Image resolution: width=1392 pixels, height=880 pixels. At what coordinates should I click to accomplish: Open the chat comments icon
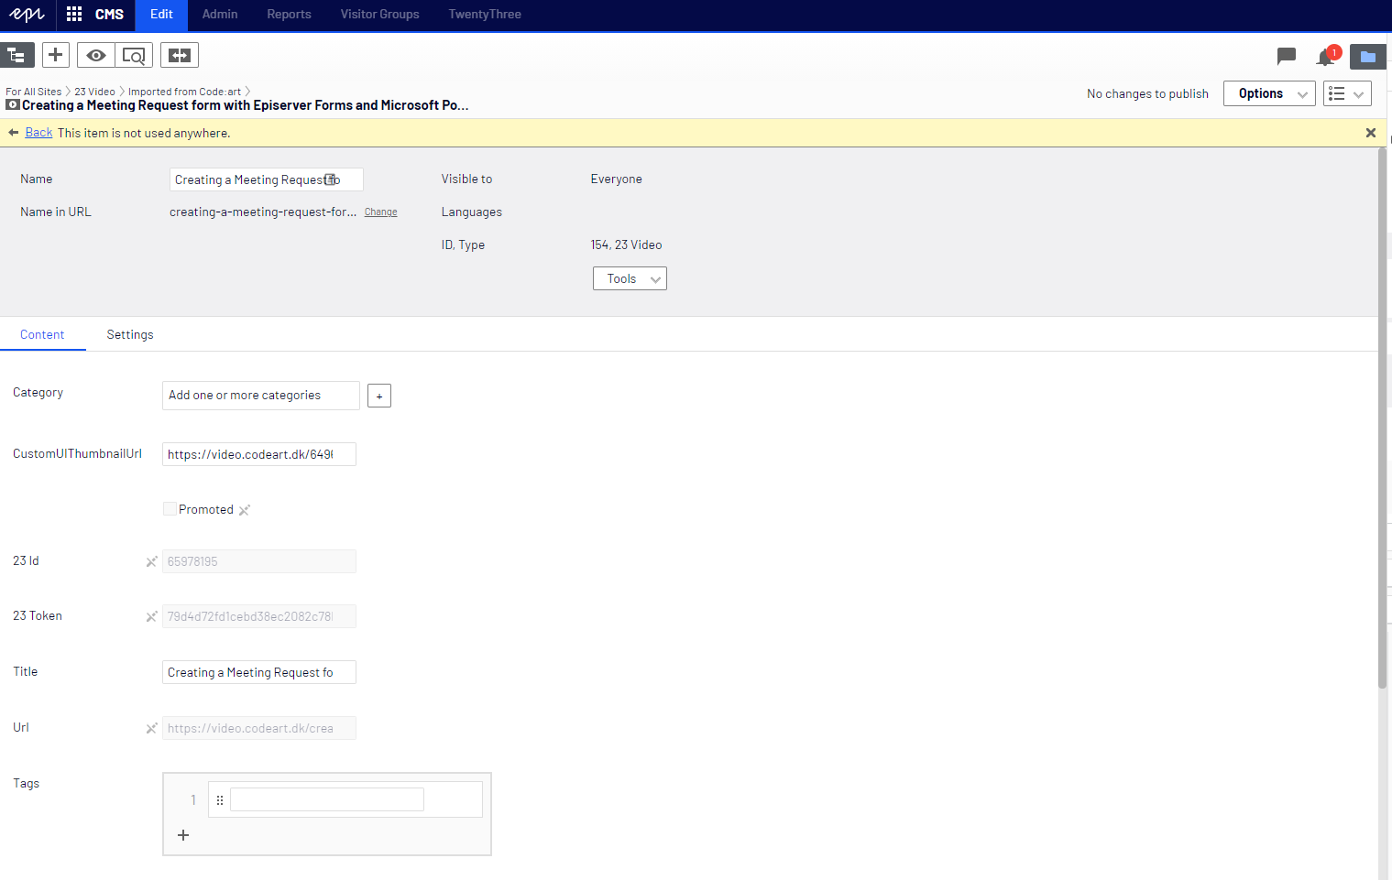coord(1286,57)
